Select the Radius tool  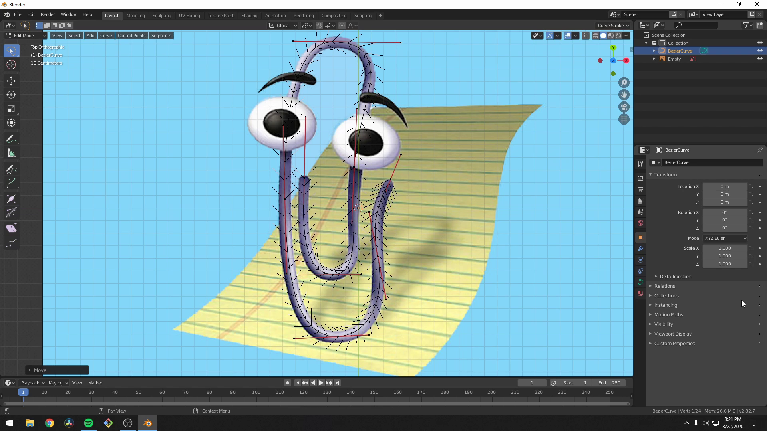(11, 199)
